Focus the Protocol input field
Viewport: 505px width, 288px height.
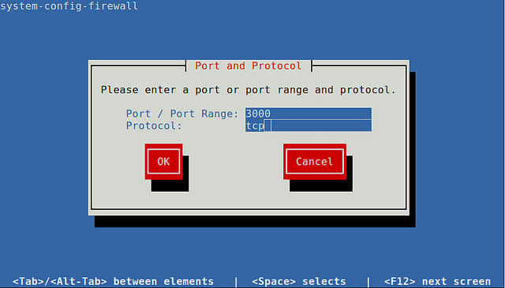coord(309,125)
